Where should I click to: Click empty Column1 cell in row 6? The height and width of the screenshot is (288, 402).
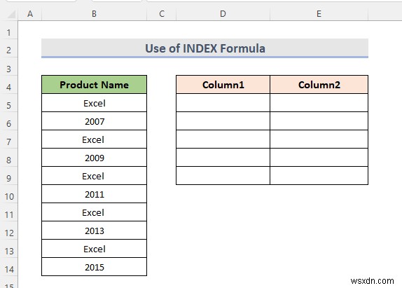[223, 121]
